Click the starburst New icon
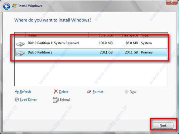This screenshot has width=179, height=134. coord(126,92)
